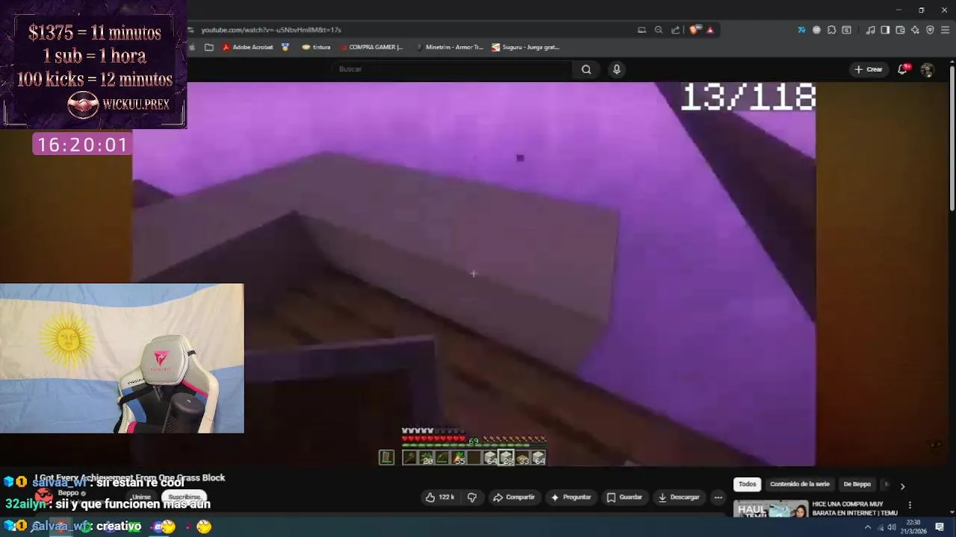Open the Windows notification center icon

click(x=940, y=527)
